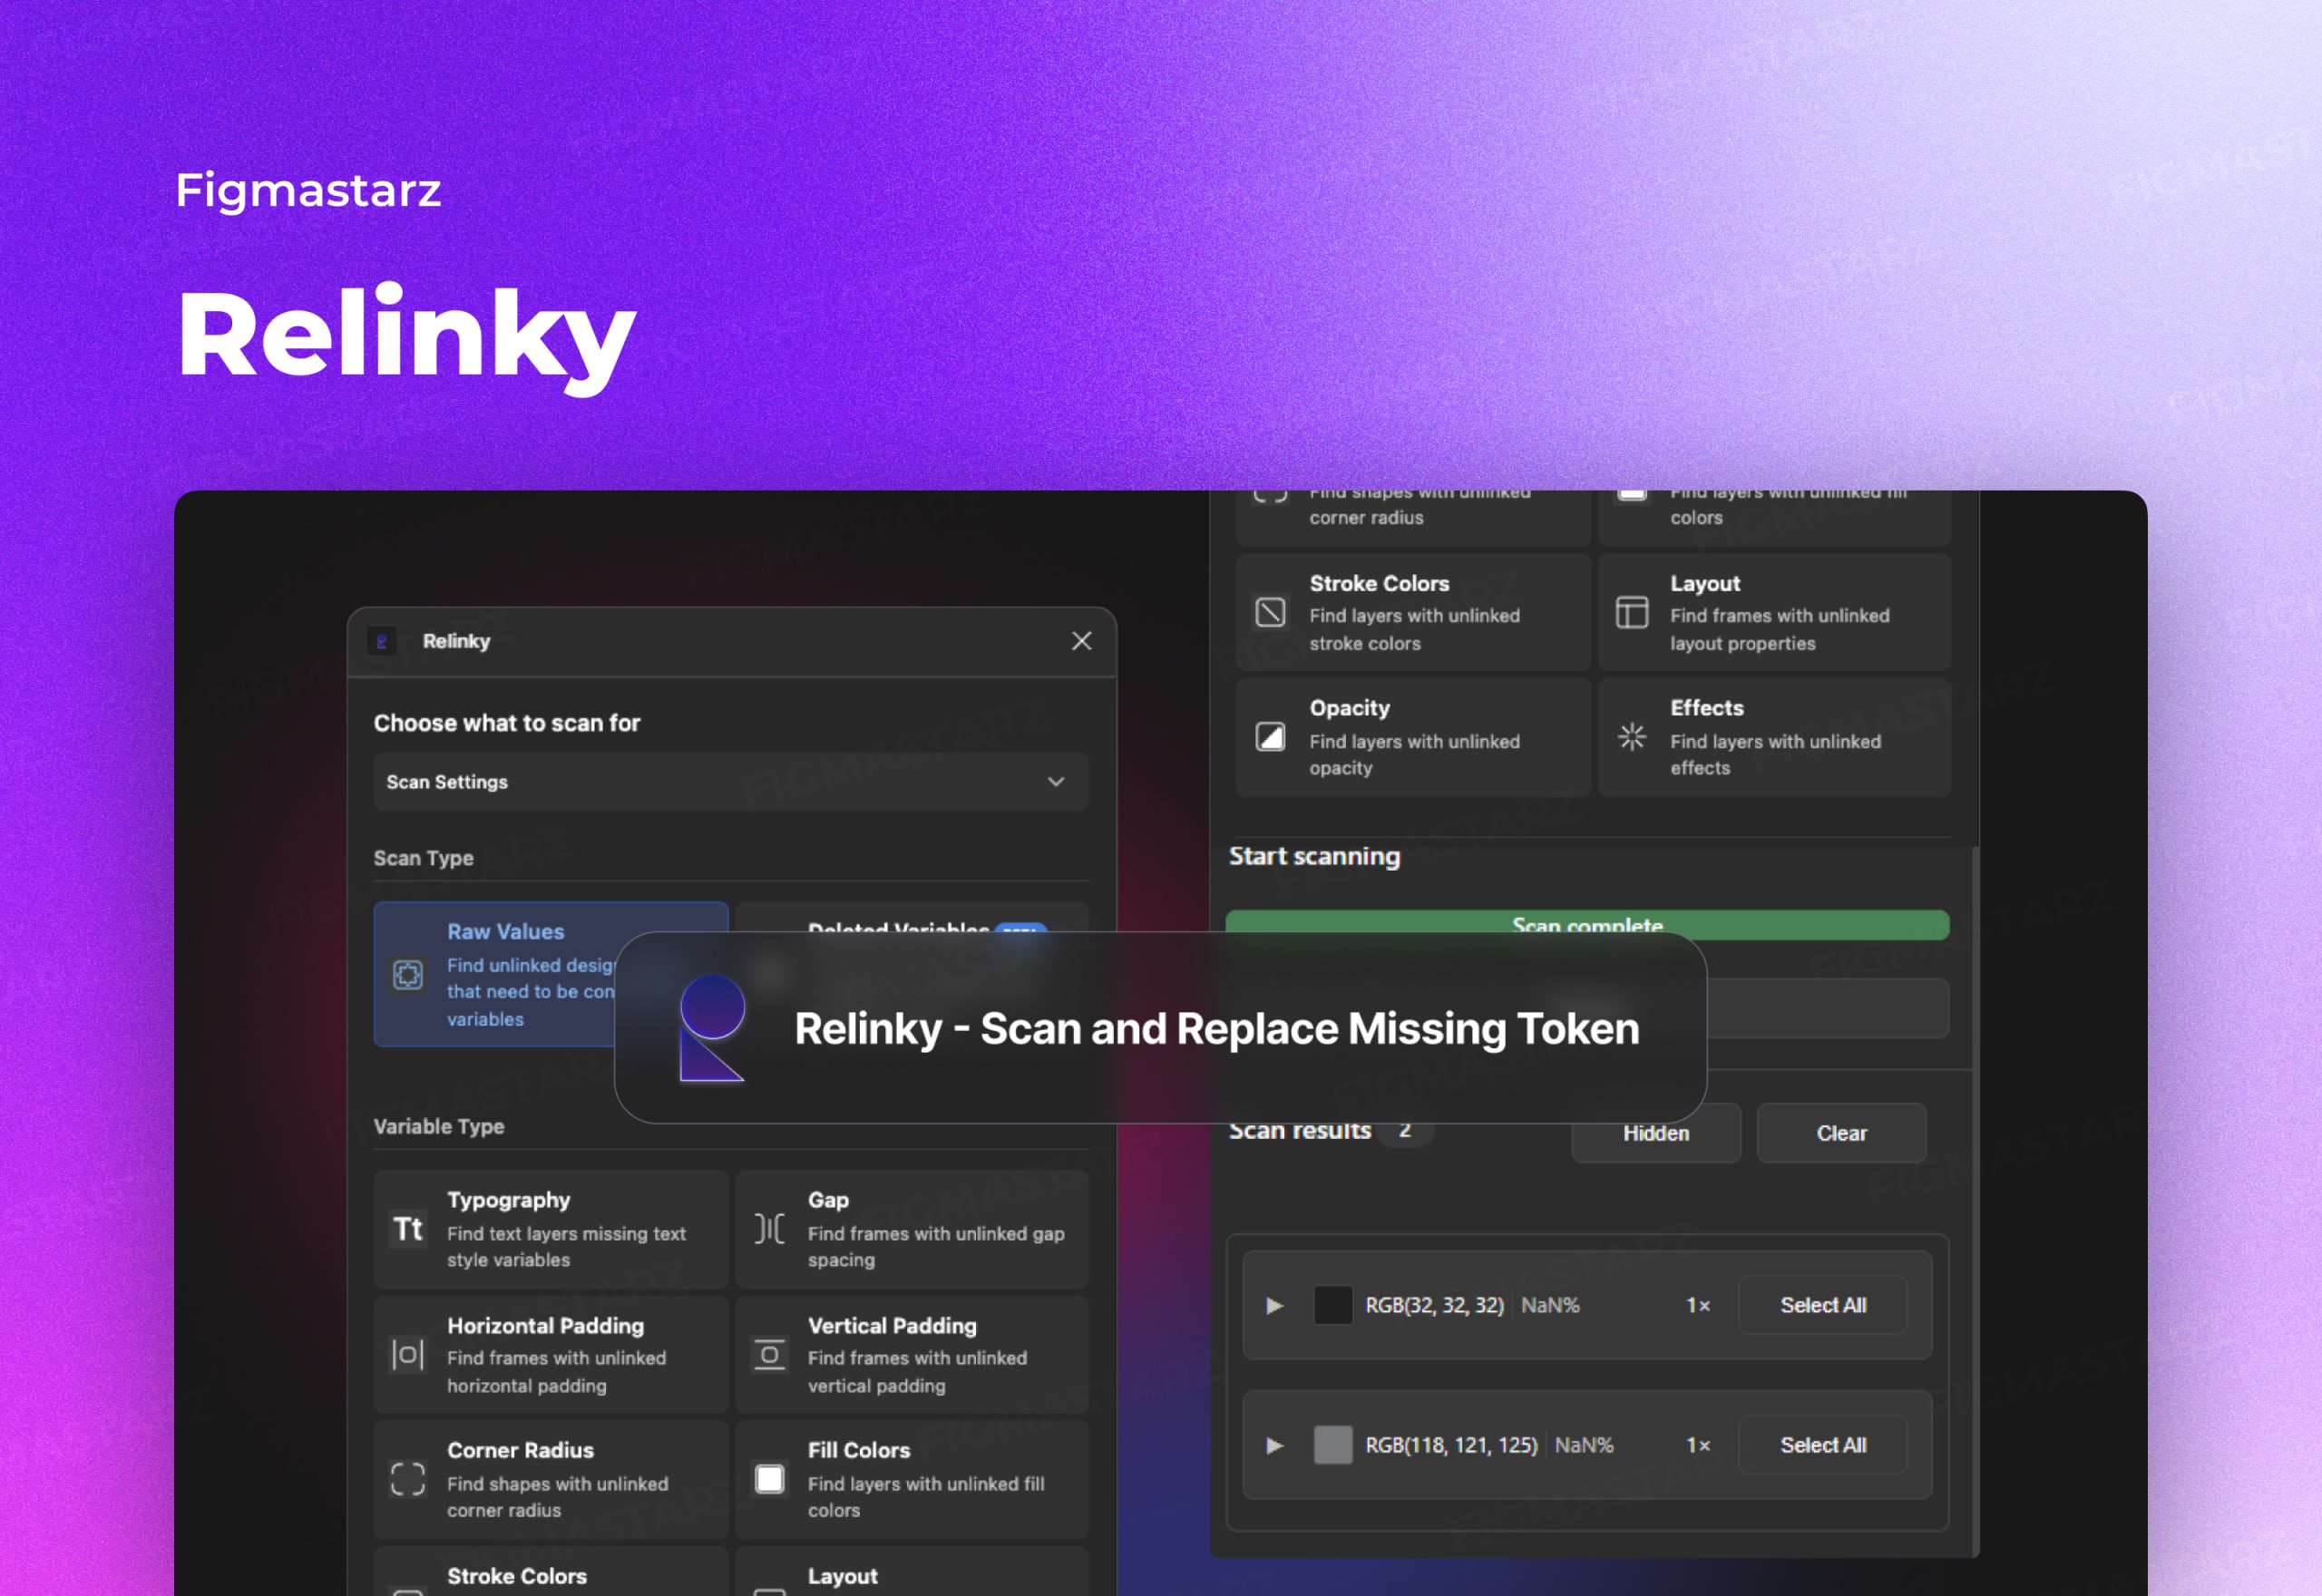The width and height of the screenshot is (2322, 1596).
Task: Open the Scan Settings dropdown
Action: (x=731, y=782)
